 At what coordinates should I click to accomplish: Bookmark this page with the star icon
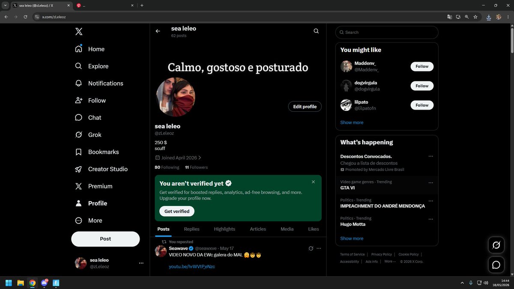tap(475, 17)
